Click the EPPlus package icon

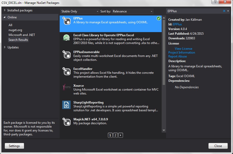coord(66,21)
